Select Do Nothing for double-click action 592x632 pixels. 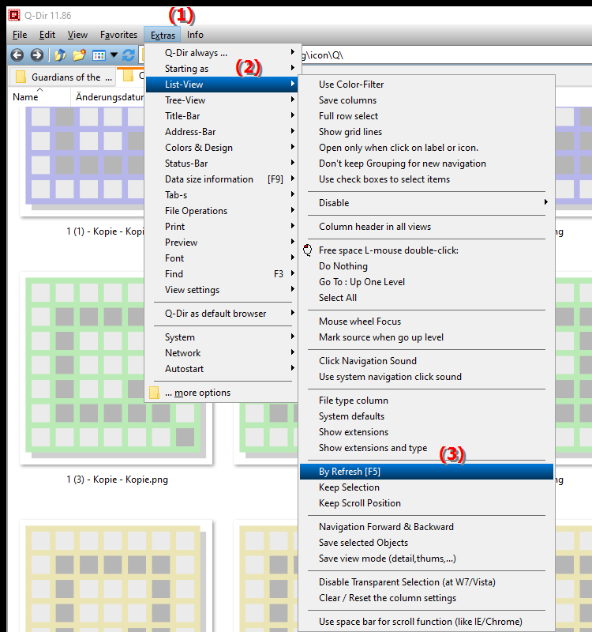pos(427,266)
